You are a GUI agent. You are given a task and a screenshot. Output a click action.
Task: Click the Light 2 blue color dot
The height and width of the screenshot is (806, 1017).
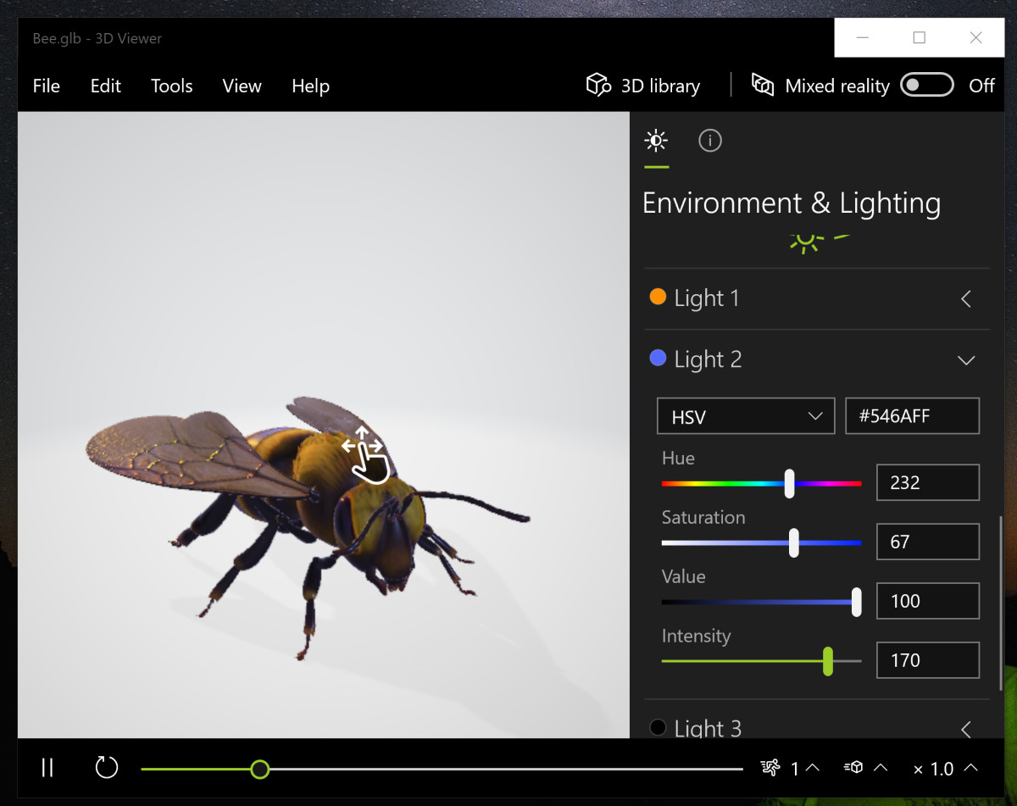click(658, 359)
